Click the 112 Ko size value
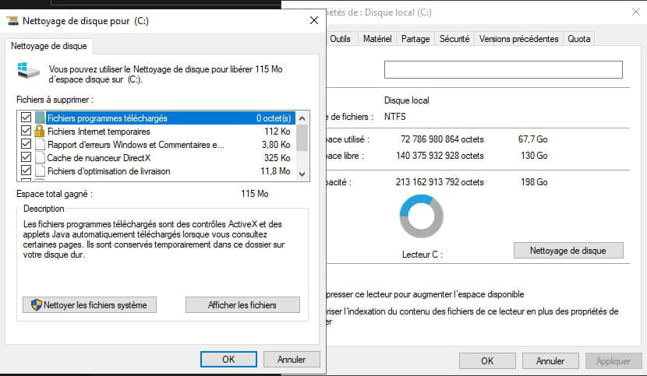Viewport: 647px width, 376px height. point(278,131)
